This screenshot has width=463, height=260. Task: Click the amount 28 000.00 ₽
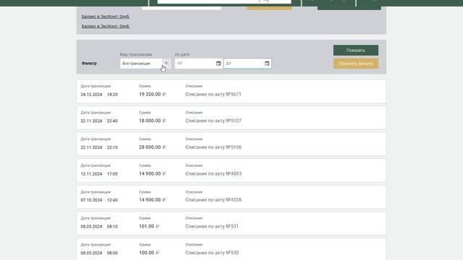[x=153, y=147]
